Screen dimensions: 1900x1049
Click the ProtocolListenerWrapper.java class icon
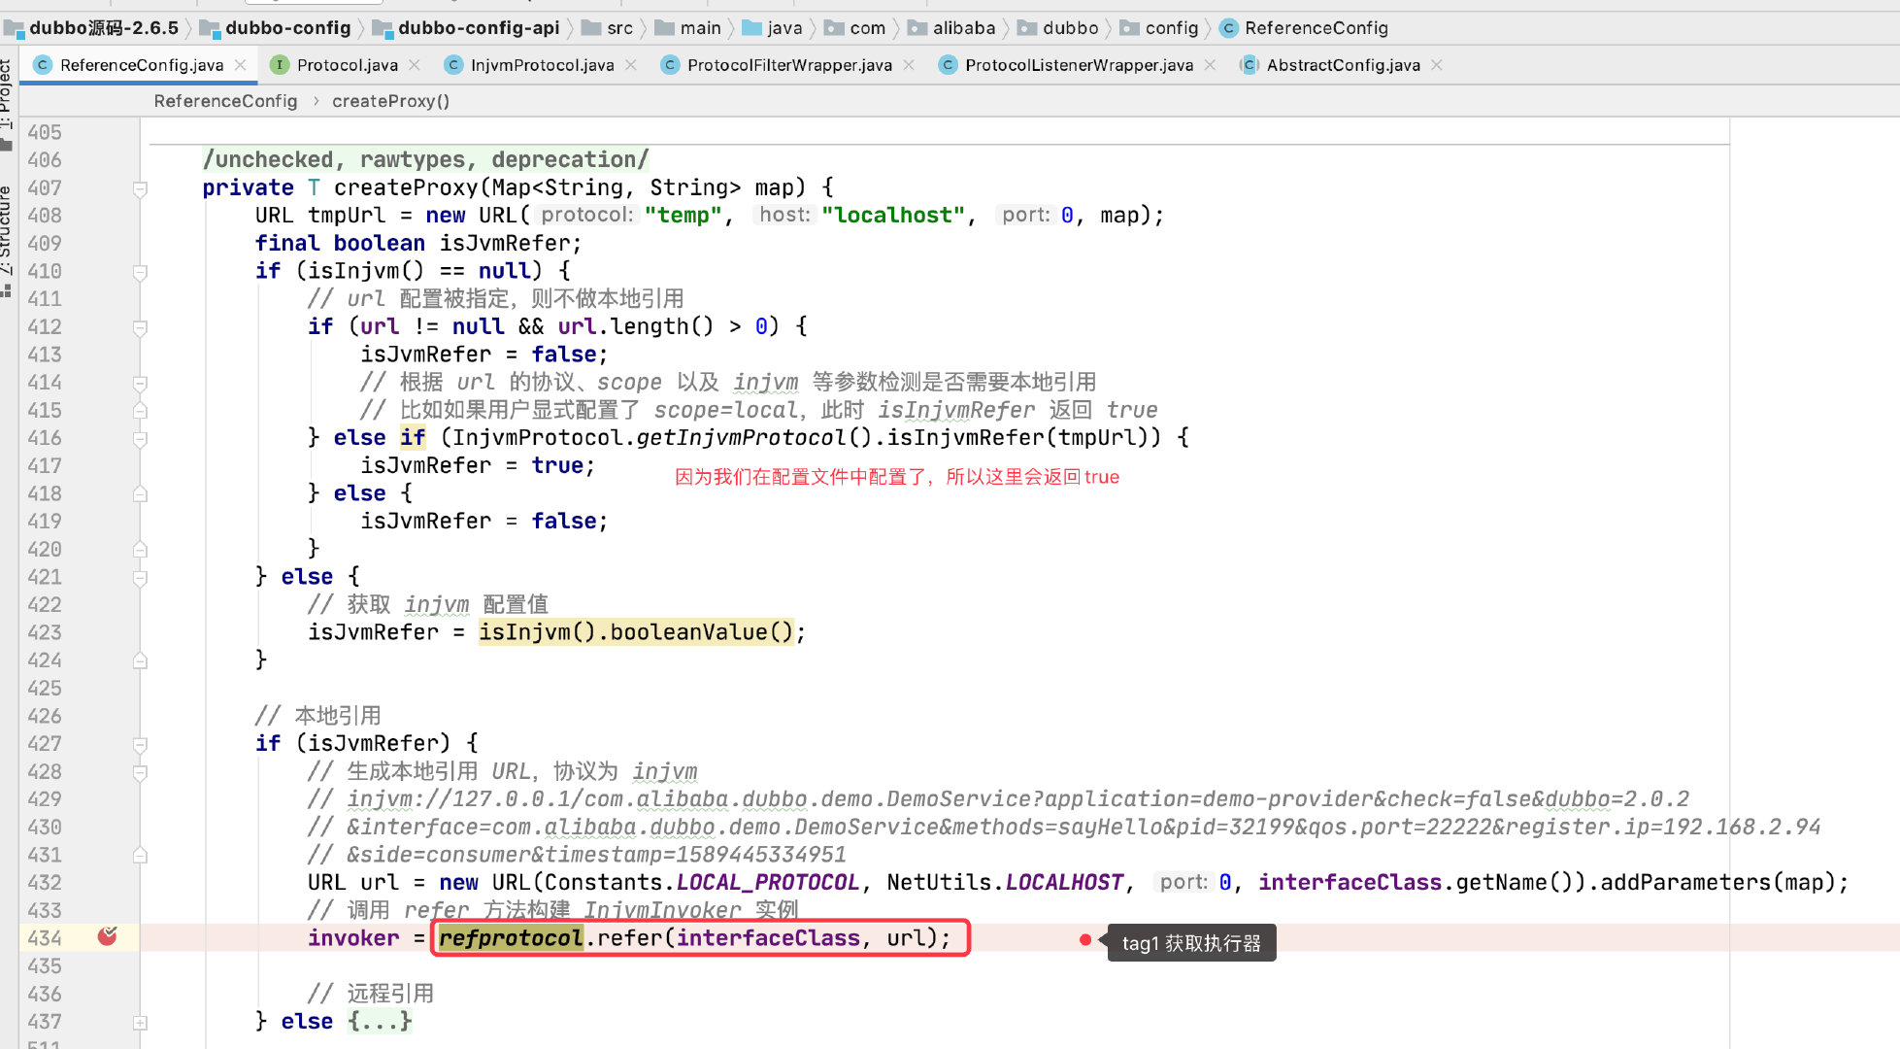(x=948, y=65)
